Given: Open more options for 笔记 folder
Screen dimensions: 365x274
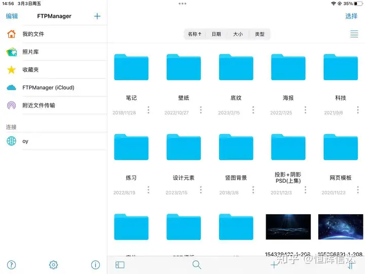Looking at the screenshot, I should pyautogui.click(x=148, y=110).
